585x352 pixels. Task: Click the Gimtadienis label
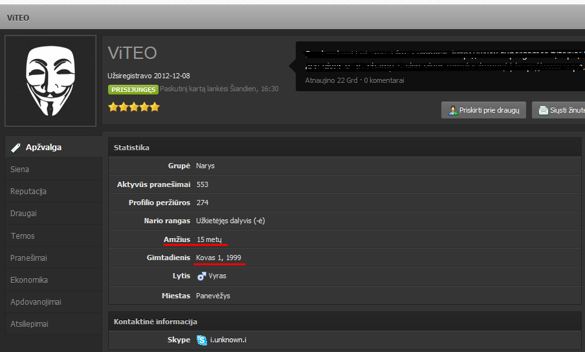point(168,258)
